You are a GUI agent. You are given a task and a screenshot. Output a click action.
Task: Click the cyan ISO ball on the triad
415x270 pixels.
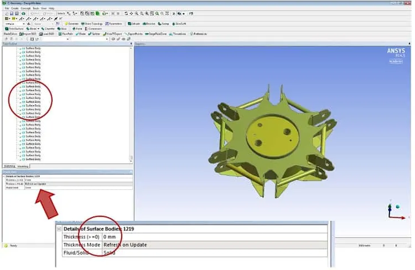pyautogui.click(x=397, y=207)
